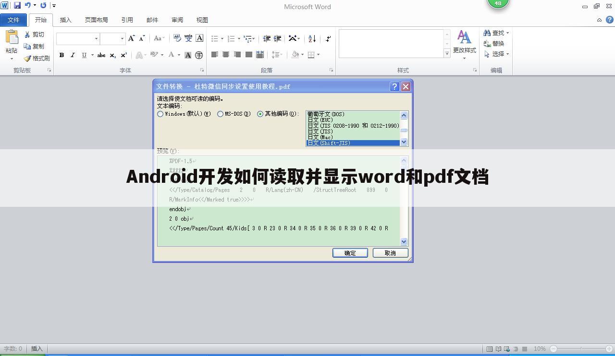Apply superscript x² formatting

124,55
